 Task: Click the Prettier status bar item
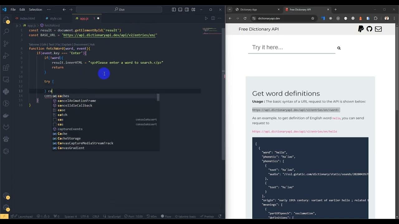pos(207,216)
